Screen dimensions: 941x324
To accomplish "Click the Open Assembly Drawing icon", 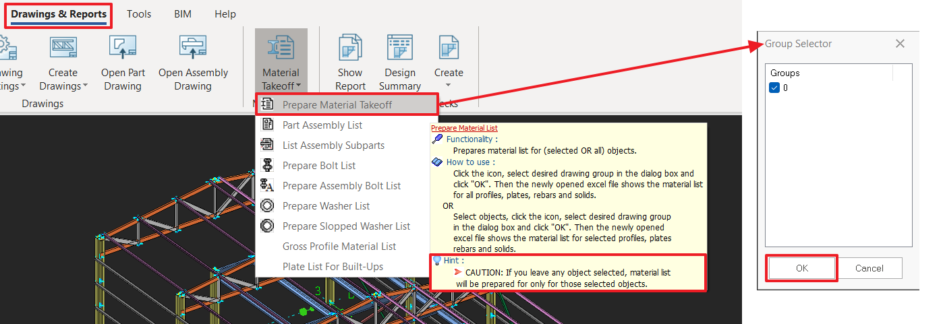I will click(193, 48).
